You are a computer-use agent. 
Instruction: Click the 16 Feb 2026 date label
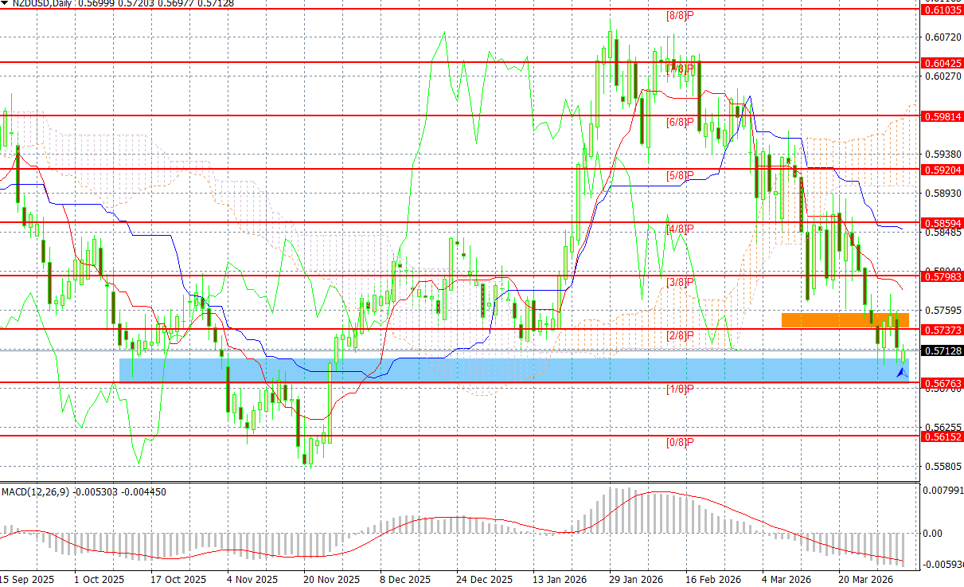[712, 579]
